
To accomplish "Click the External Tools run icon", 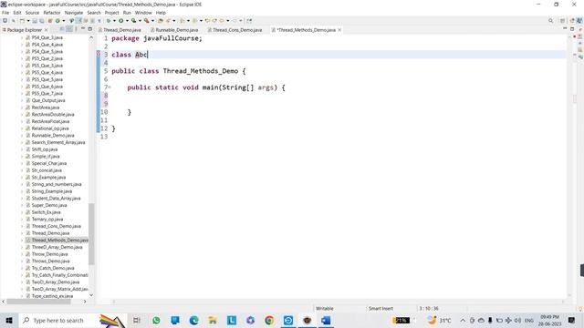I will tap(146, 21).
